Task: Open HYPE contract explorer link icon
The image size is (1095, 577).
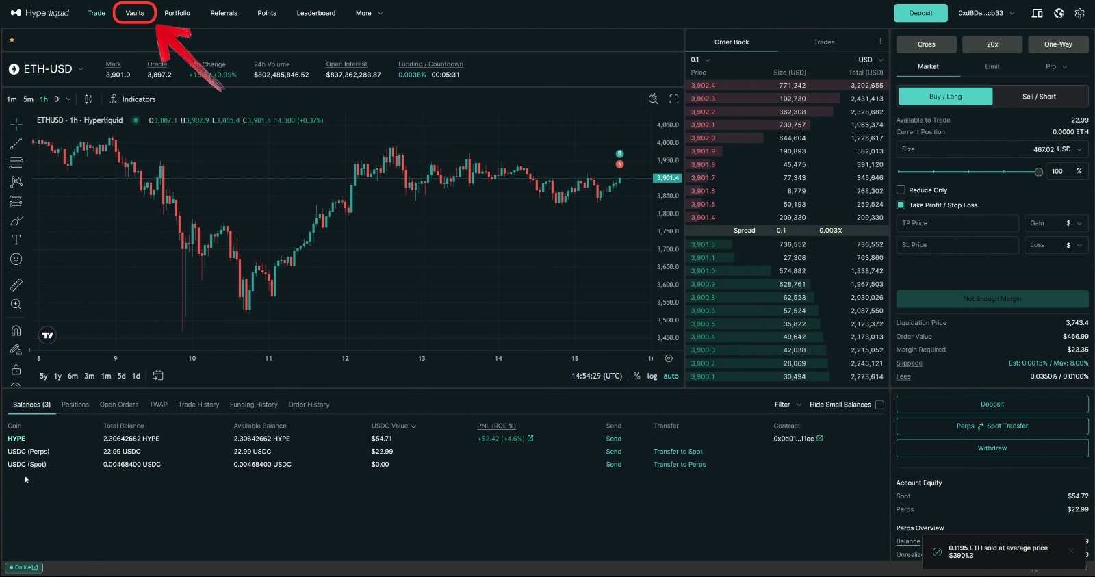Action: pos(820,439)
